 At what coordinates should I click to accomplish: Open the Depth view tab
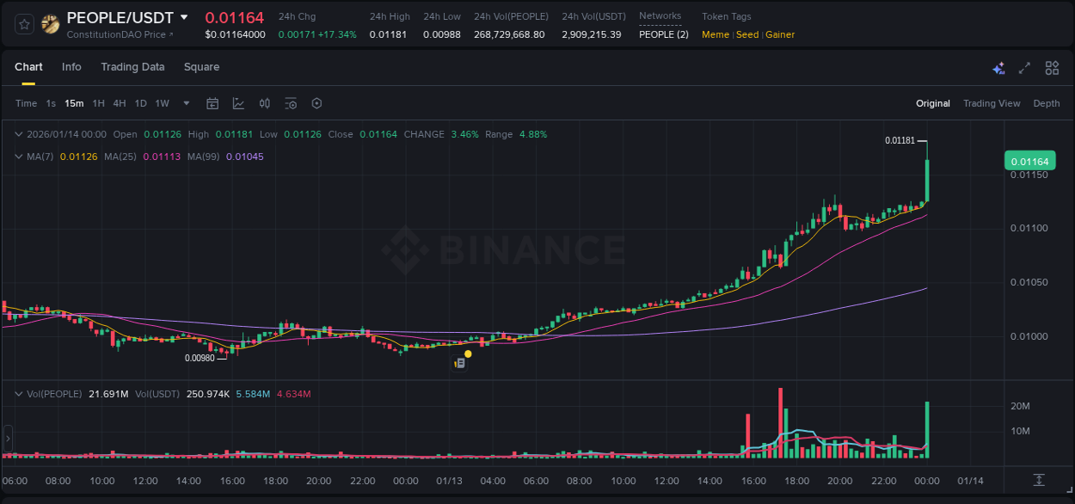1047,103
